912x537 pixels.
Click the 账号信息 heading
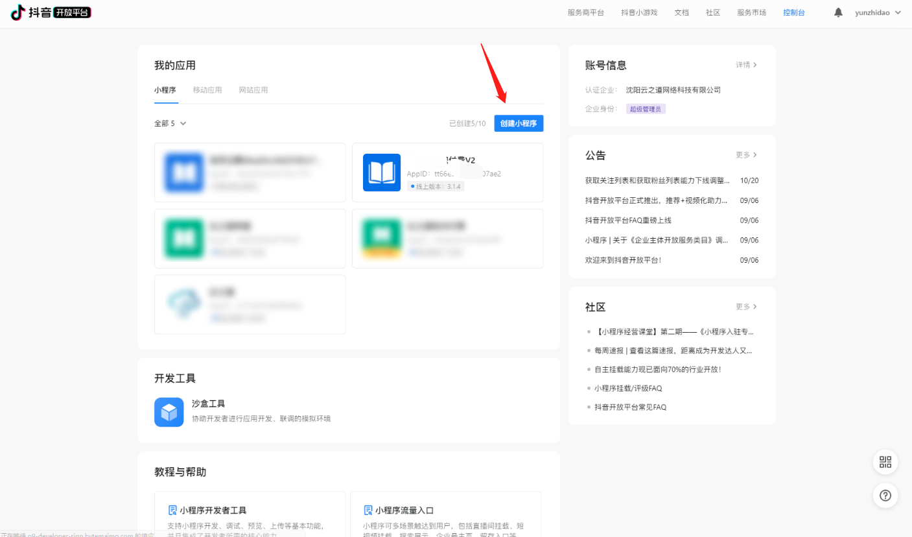tap(606, 65)
